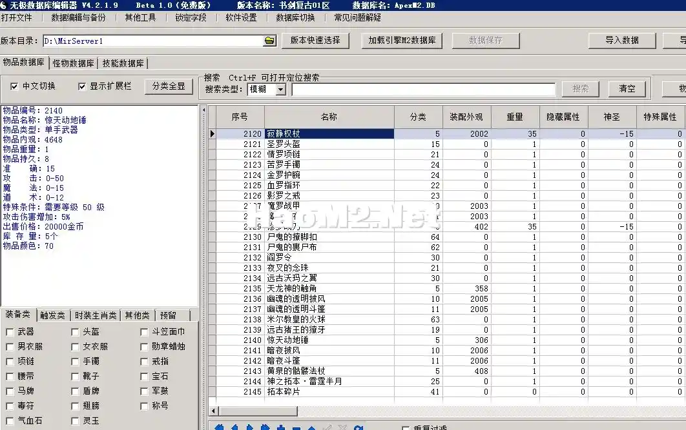This screenshot has width=686, height=430.
Task: Click the next-record navigator arrow icon
Action: [x=250, y=427]
